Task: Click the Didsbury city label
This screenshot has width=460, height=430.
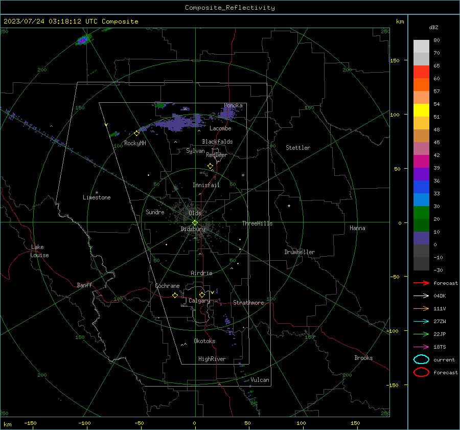Action: click(193, 229)
